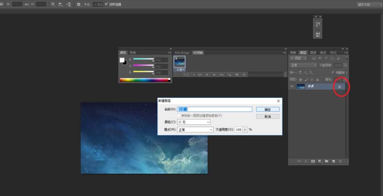The image size is (383, 196).
Task: Click Cancel button in New Layer dialog
Action: [268, 117]
